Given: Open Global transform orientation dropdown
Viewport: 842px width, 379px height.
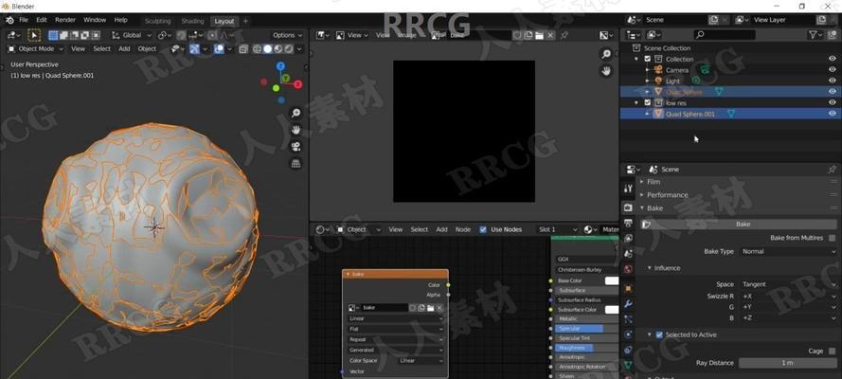Looking at the screenshot, I should [x=133, y=35].
